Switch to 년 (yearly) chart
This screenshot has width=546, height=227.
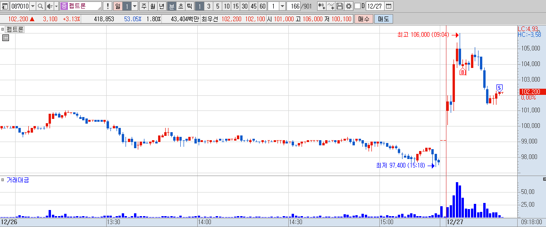[161, 6]
